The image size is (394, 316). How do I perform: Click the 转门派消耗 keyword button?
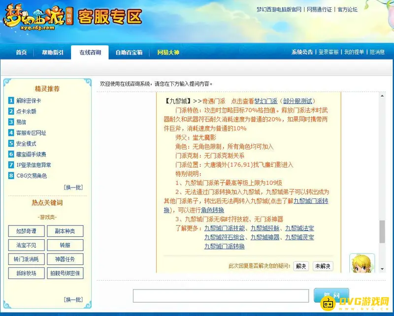pyautogui.click(x=27, y=259)
